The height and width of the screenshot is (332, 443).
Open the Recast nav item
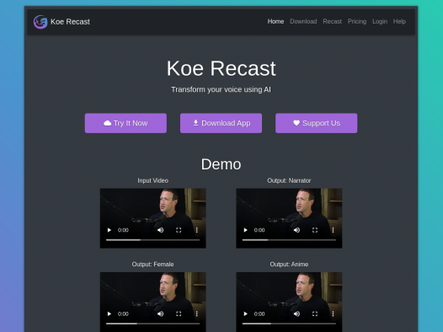[x=332, y=21]
